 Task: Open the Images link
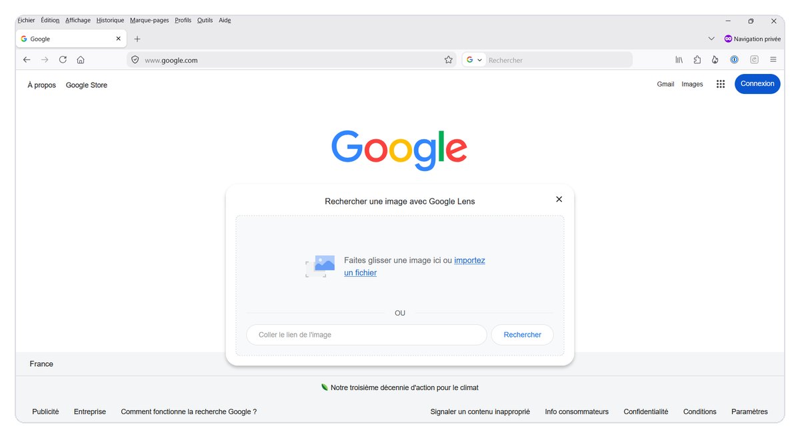pos(692,85)
